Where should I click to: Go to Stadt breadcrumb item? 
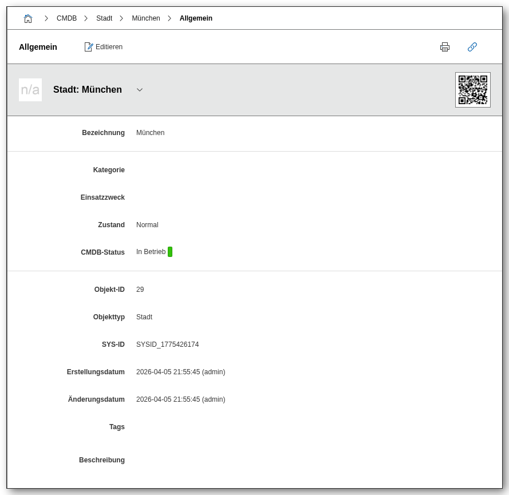pyautogui.click(x=104, y=18)
